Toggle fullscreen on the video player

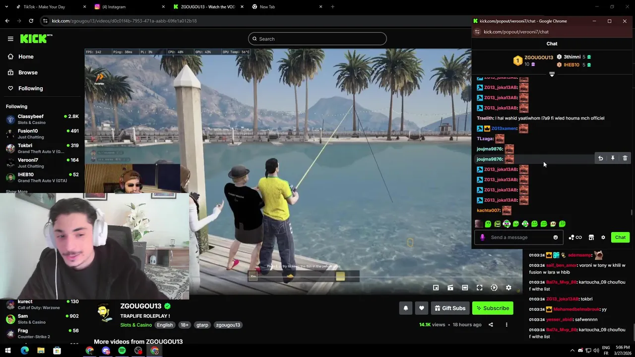coord(479,288)
